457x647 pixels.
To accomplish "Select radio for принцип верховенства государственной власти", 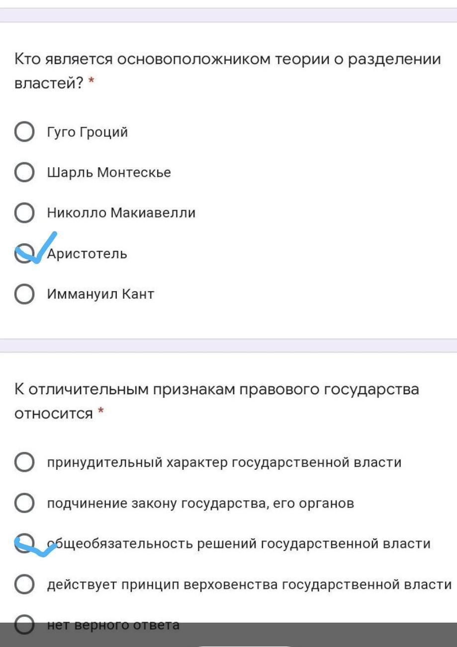I will coord(24,584).
